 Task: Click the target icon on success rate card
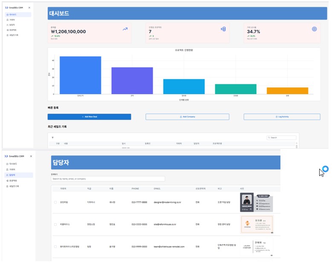click(315, 29)
